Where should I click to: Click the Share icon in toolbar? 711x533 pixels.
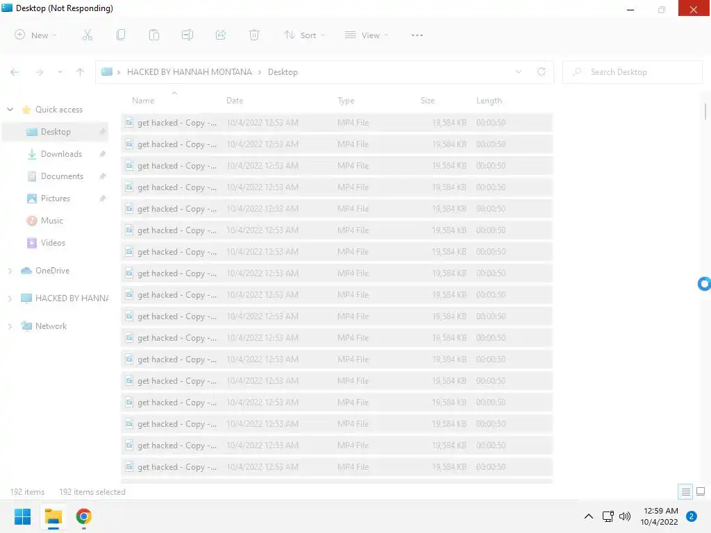(x=221, y=35)
